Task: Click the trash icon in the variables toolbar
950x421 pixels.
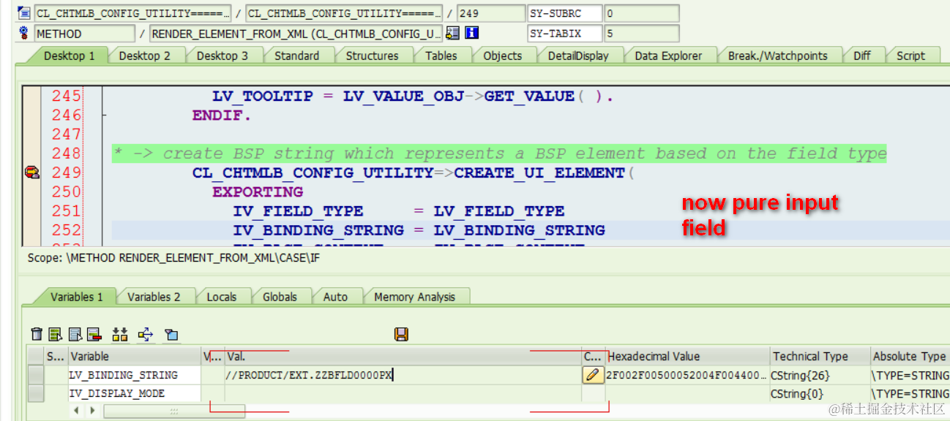Action: 37,334
